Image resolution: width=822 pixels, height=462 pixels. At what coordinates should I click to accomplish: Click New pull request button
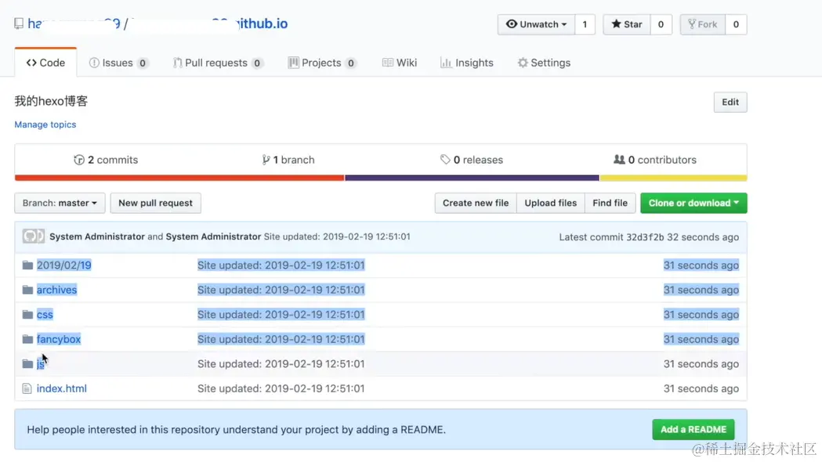pyautogui.click(x=156, y=204)
